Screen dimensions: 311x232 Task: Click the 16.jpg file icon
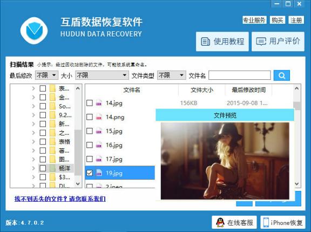point(99,145)
